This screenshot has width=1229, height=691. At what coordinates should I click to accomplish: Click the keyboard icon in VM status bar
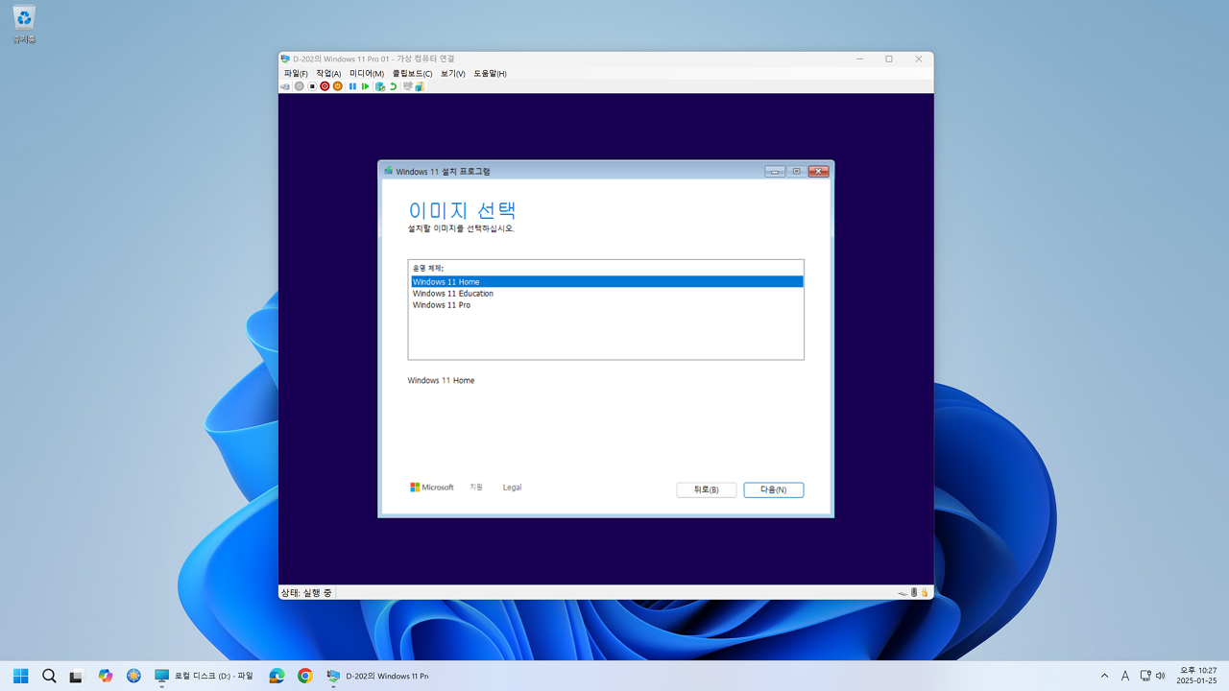903,593
